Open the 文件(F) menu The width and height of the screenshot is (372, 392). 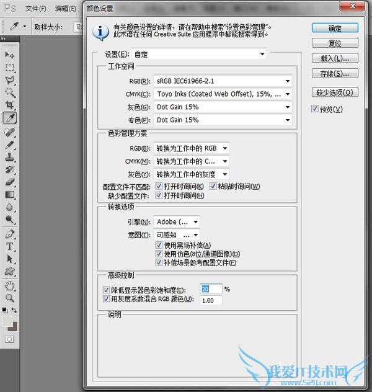36,9
